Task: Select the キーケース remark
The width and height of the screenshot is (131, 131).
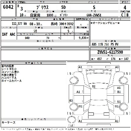Action: click(x=9, y=122)
